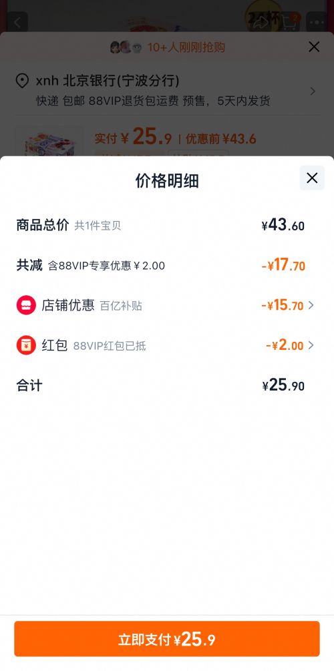The height and width of the screenshot is (671, 334).
Task: Tap the -¥2.00 red packet amount
Action: pos(285,345)
